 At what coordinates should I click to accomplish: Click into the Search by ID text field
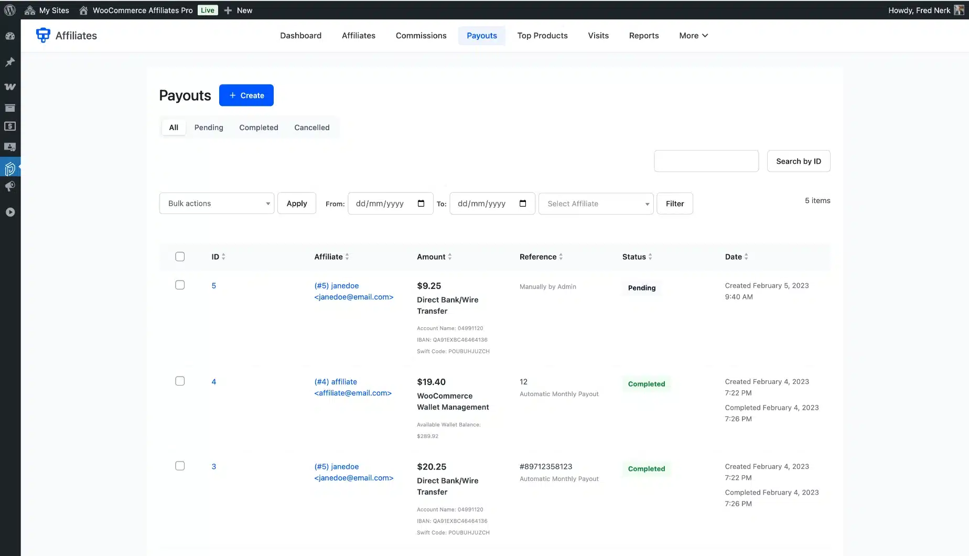click(x=706, y=161)
